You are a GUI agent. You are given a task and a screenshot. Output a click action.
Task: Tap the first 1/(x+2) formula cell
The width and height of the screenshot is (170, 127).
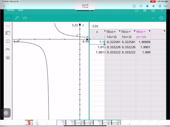click(x=112, y=37)
